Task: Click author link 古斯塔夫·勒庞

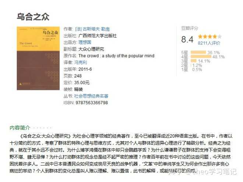Action: pos(92,29)
